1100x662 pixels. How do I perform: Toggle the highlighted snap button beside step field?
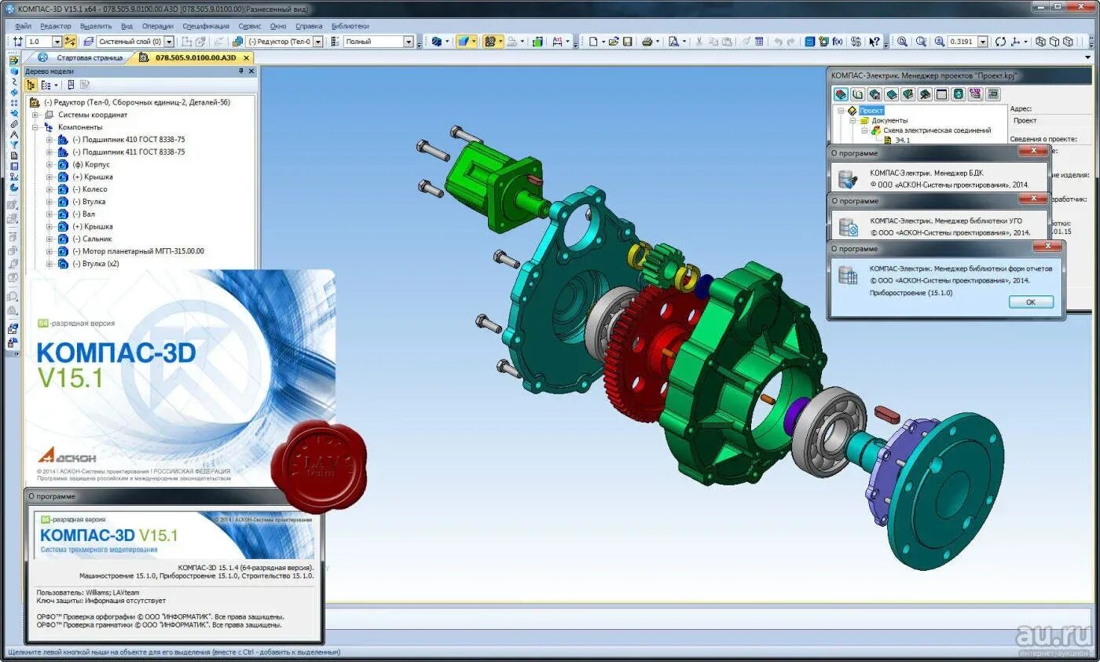pos(70,42)
